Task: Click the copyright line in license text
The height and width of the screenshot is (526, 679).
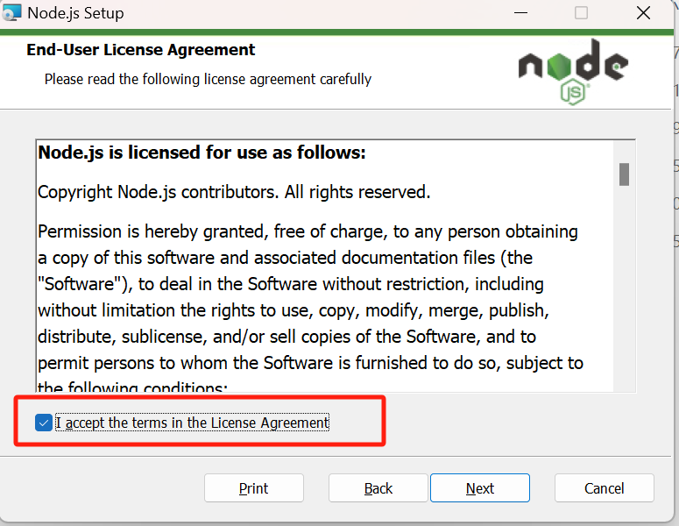Action: [234, 192]
